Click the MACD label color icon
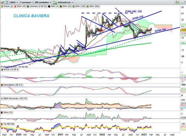Viewport: 186px width, 136px height. pyautogui.click(x=2, y=70)
